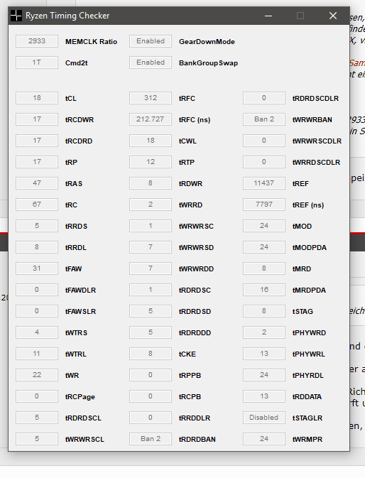Screen dimensions: 365x478
Task: Select the tPHYWRD value field
Action: coord(264,332)
